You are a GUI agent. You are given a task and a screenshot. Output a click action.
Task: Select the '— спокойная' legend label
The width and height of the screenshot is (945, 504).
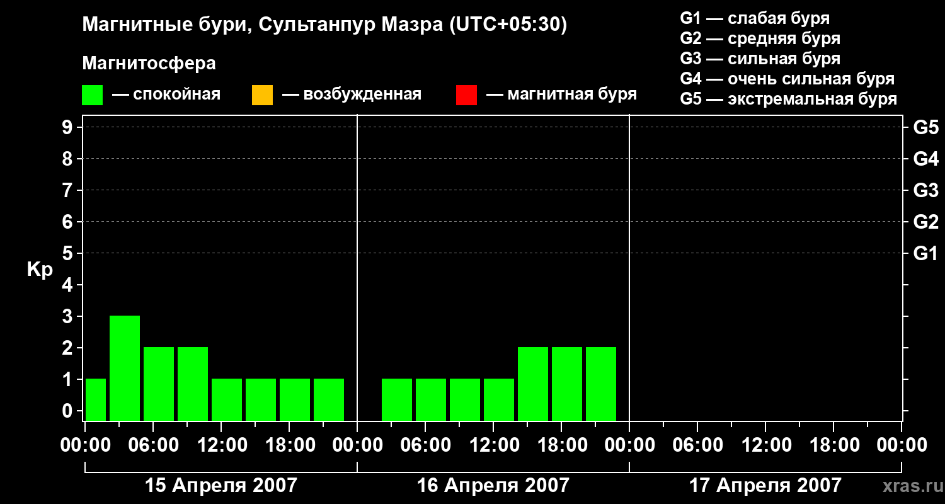[166, 94]
